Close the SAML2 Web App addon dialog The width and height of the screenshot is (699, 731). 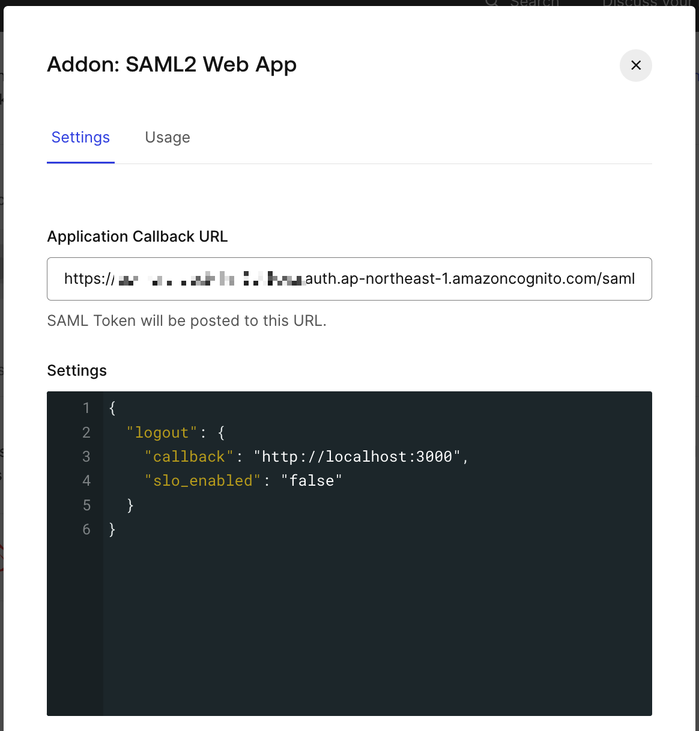pyautogui.click(x=635, y=66)
